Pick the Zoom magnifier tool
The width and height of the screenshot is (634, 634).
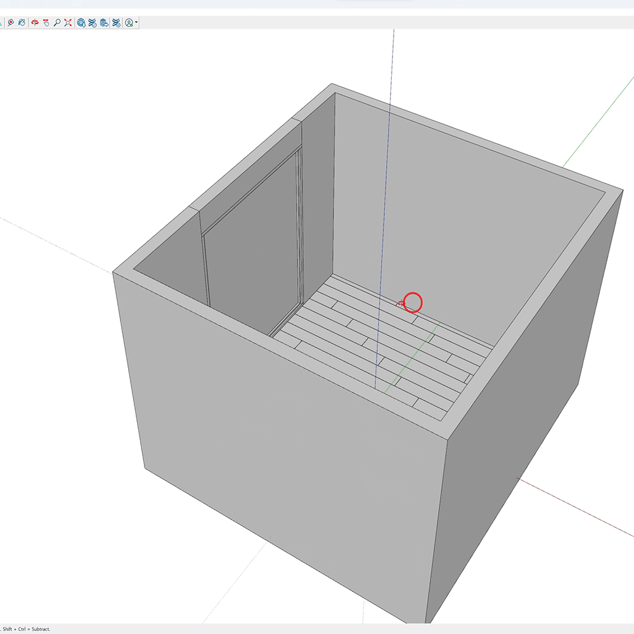(57, 23)
